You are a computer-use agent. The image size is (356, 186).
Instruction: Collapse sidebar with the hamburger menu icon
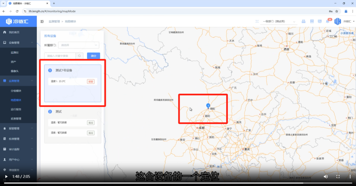point(42,21)
